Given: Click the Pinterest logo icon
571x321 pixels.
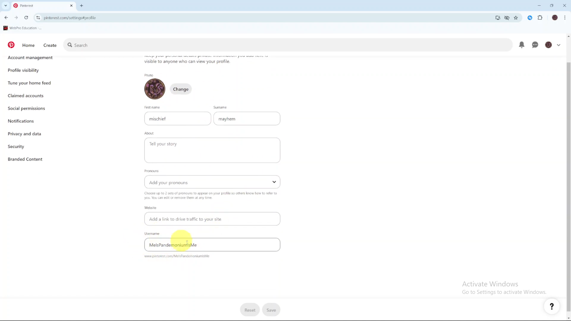Looking at the screenshot, I should point(11,45).
